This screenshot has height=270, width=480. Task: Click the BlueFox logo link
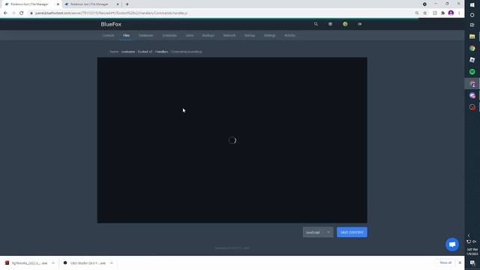pos(111,24)
